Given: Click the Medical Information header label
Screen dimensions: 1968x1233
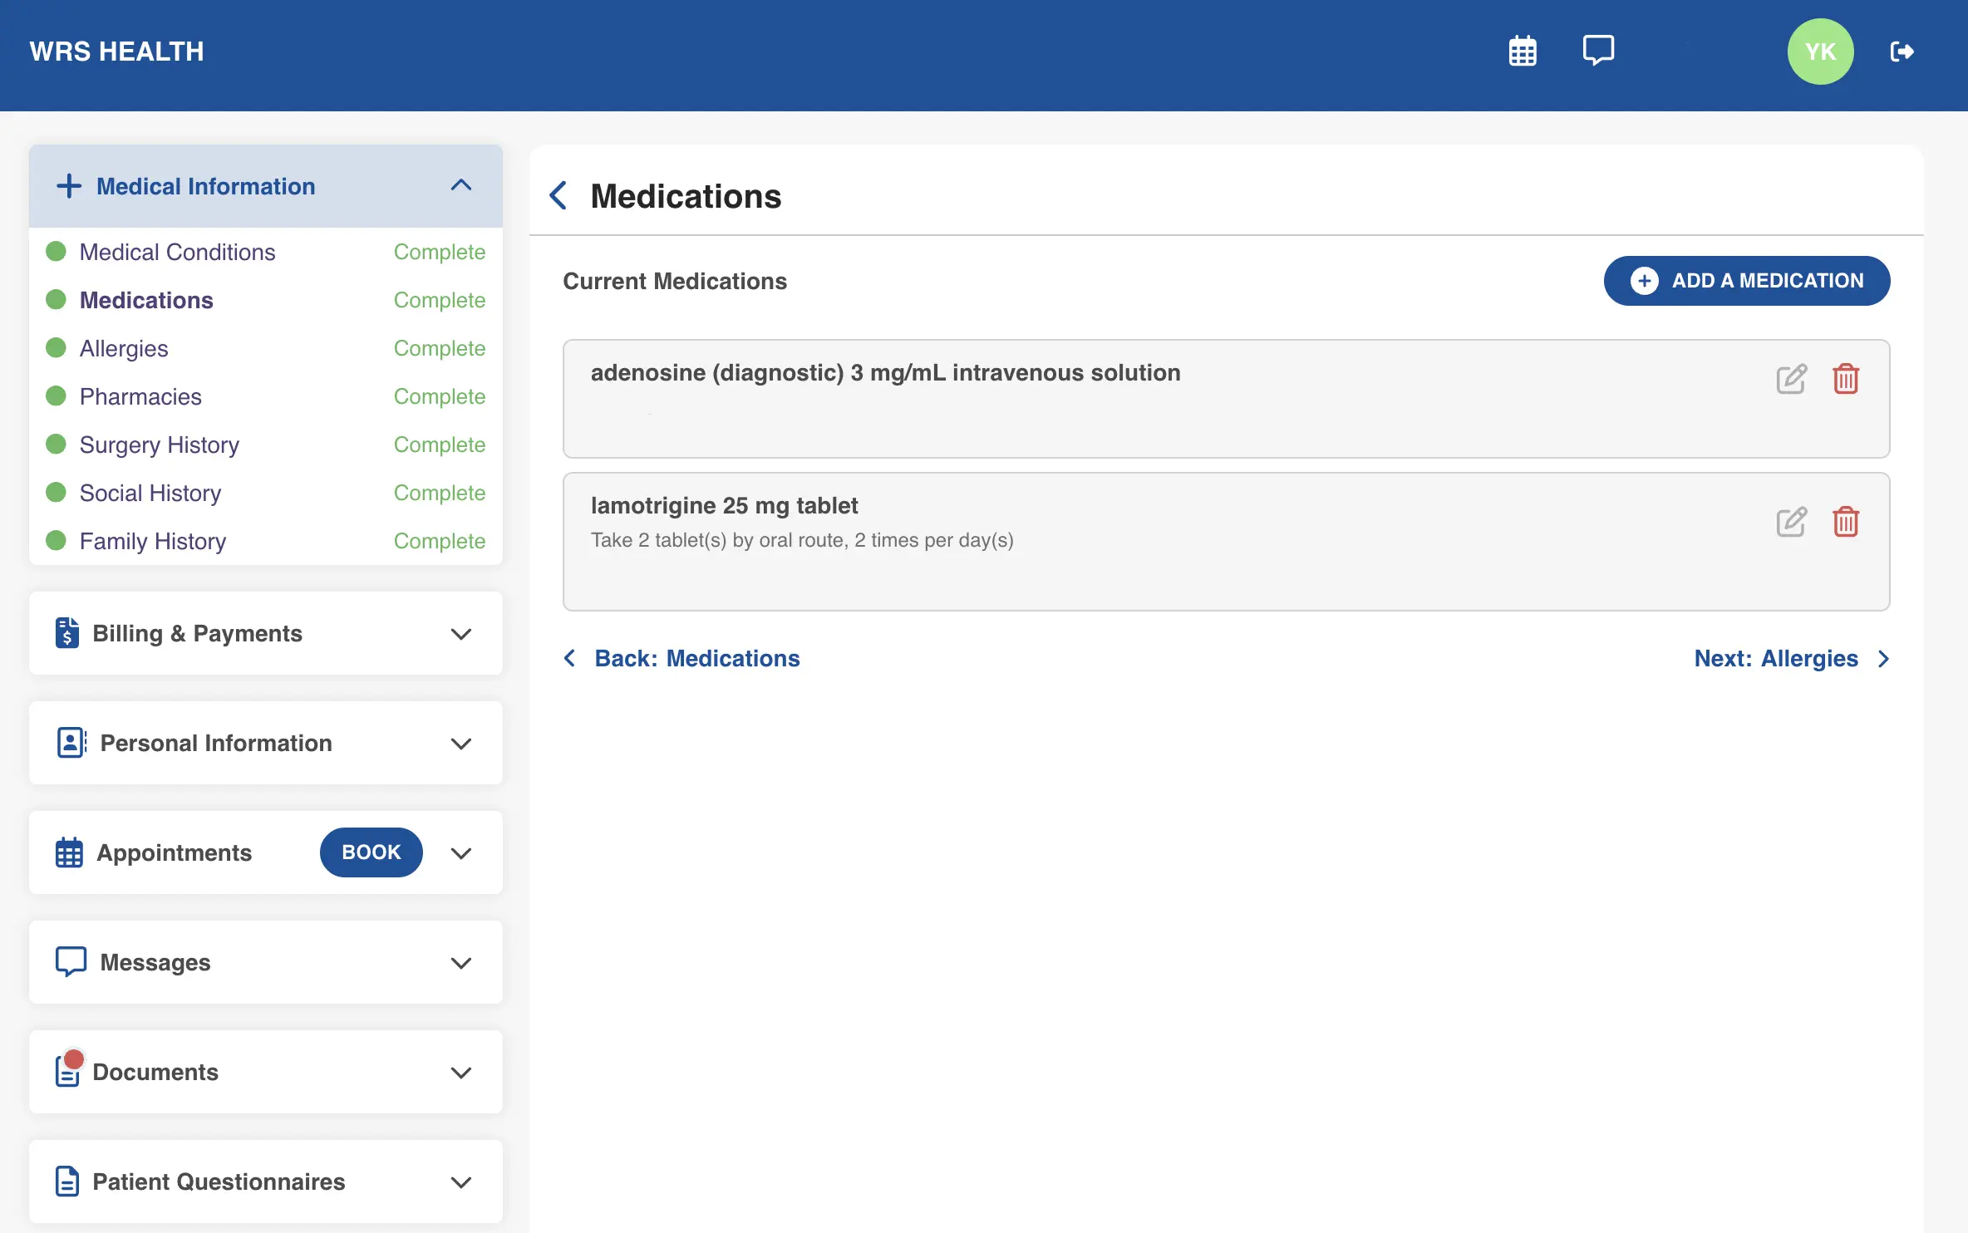Looking at the screenshot, I should coord(206,186).
